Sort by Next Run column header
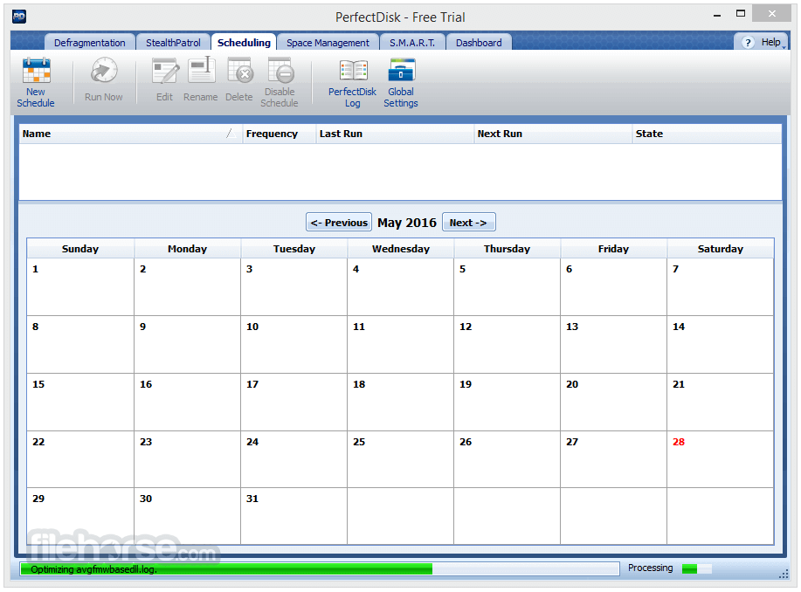The image size is (801, 592). (553, 134)
